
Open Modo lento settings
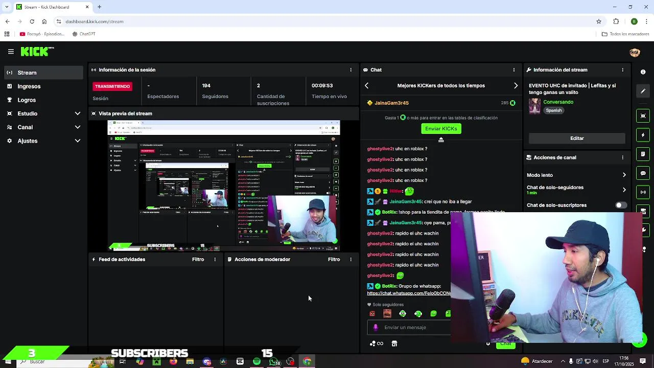click(577, 175)
